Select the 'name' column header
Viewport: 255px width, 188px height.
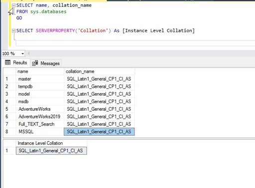pos(40,71)
